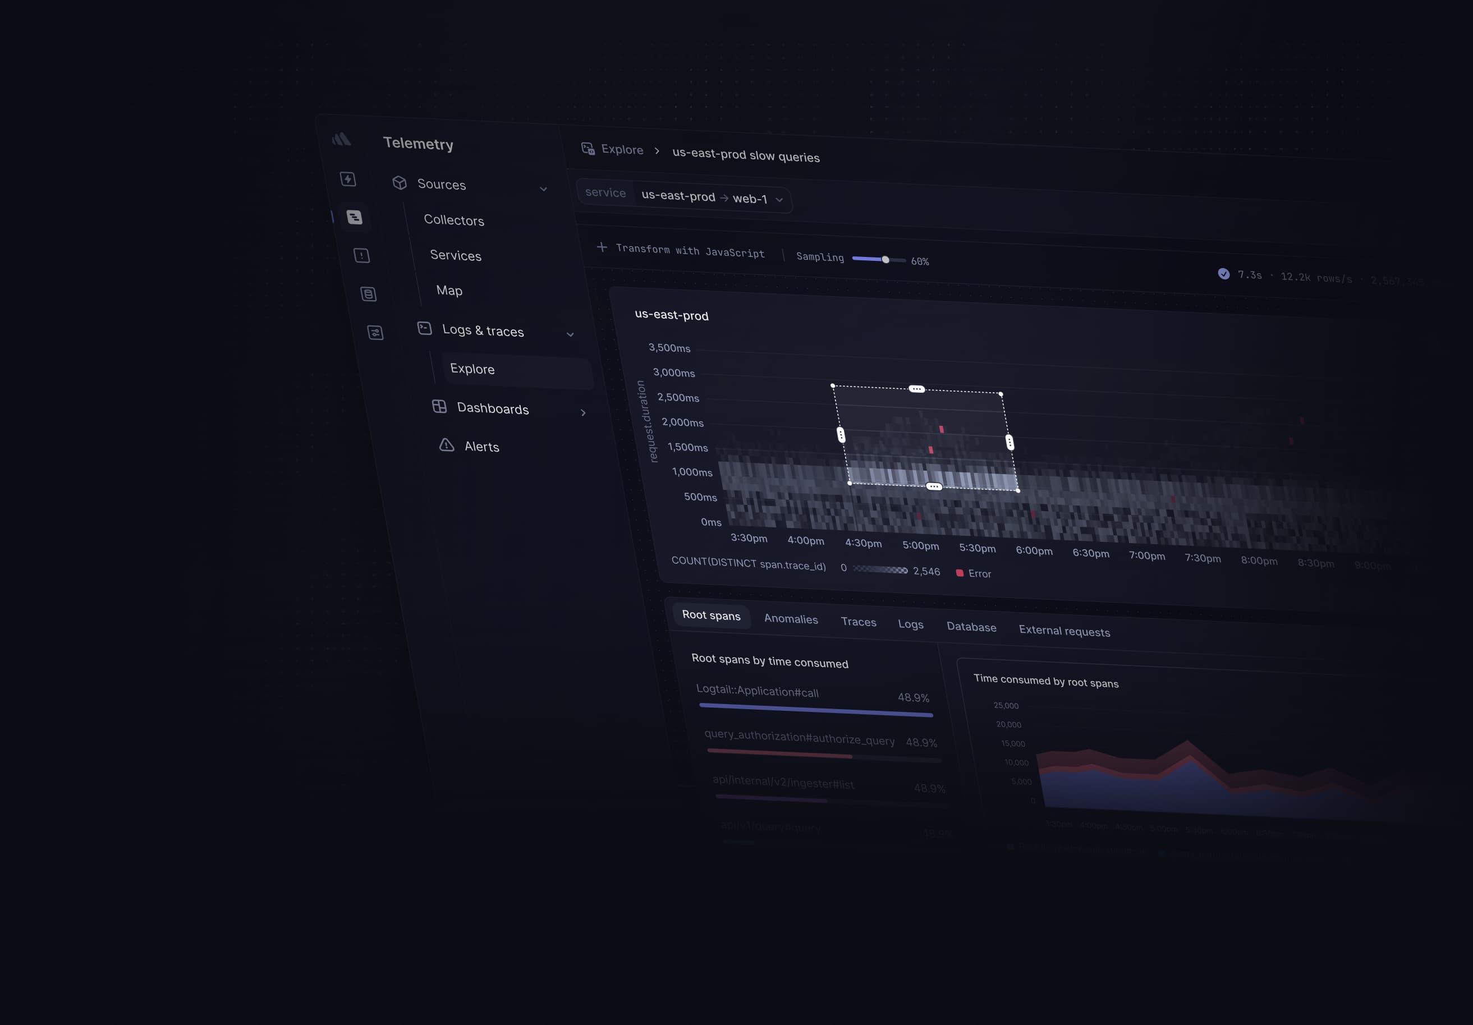Click the lightning bolt icon in sidebar rail
Image resolution: width=1473 pixels, height=1025 pixels.
pos(348,179)
